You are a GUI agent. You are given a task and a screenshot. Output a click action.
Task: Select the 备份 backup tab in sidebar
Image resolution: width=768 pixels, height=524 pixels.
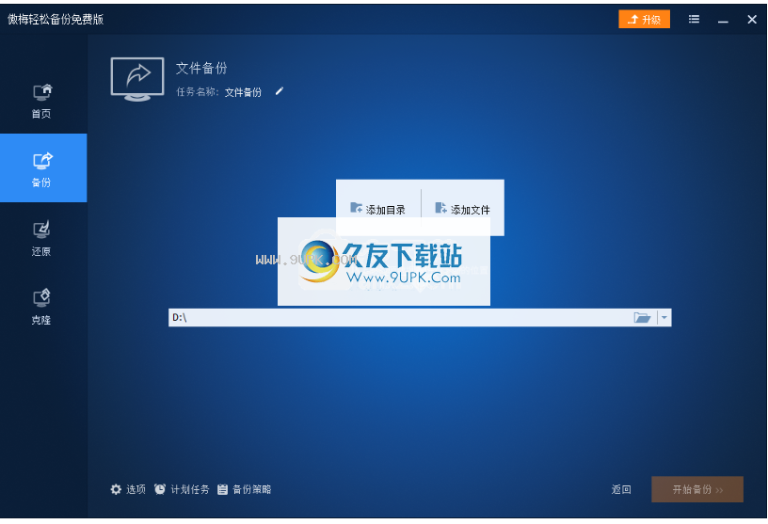[43, 168]
